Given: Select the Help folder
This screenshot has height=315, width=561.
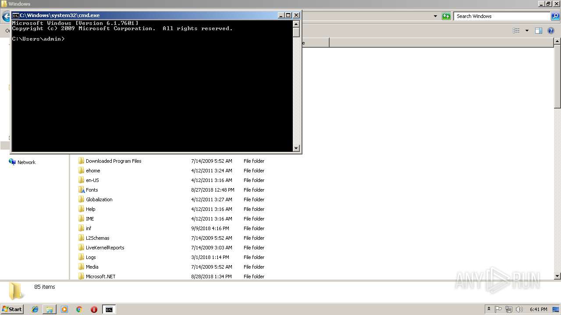Looking at the screenshot, I should [x=90, y=209].
